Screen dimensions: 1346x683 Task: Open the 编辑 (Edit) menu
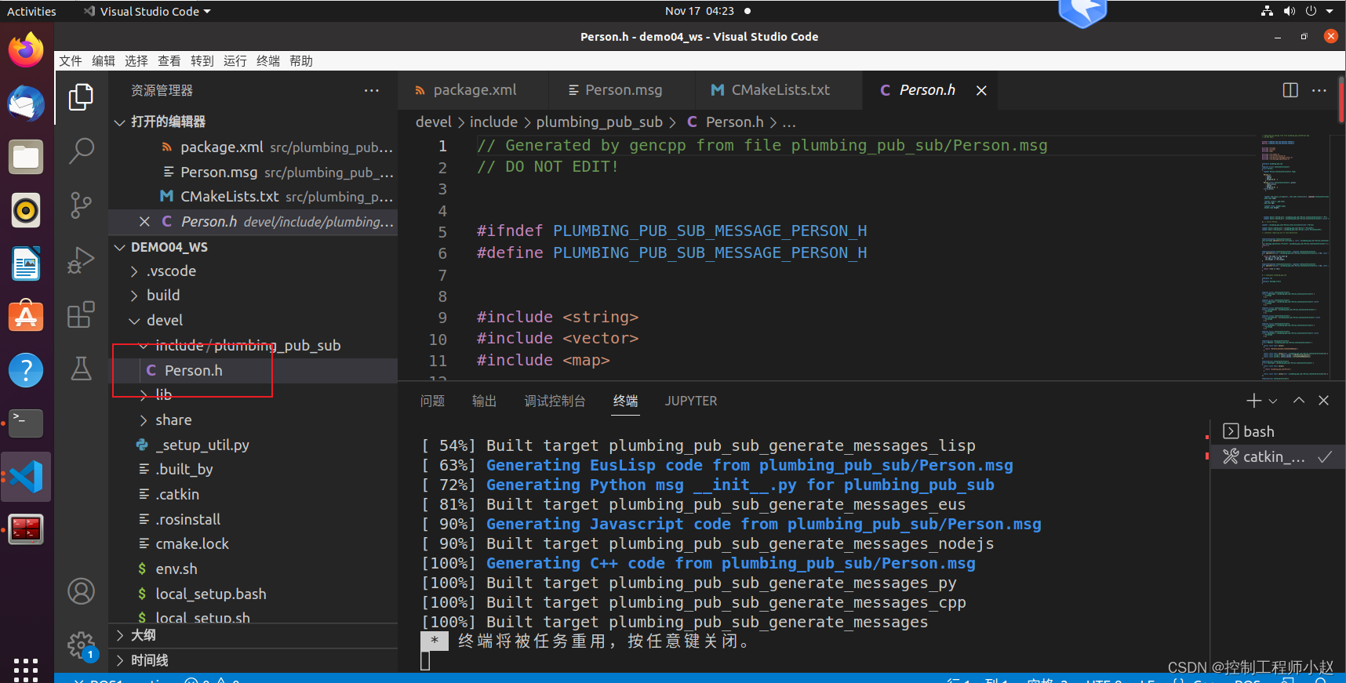(103, 61)
